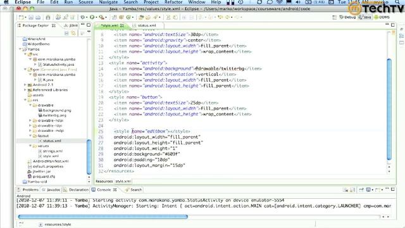
Task: Click the console horizontal scrollbar thumb
Action: tap(103, 217)
